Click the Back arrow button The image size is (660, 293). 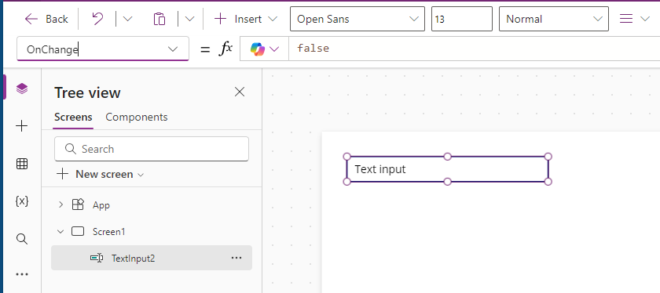pos(46,19)
